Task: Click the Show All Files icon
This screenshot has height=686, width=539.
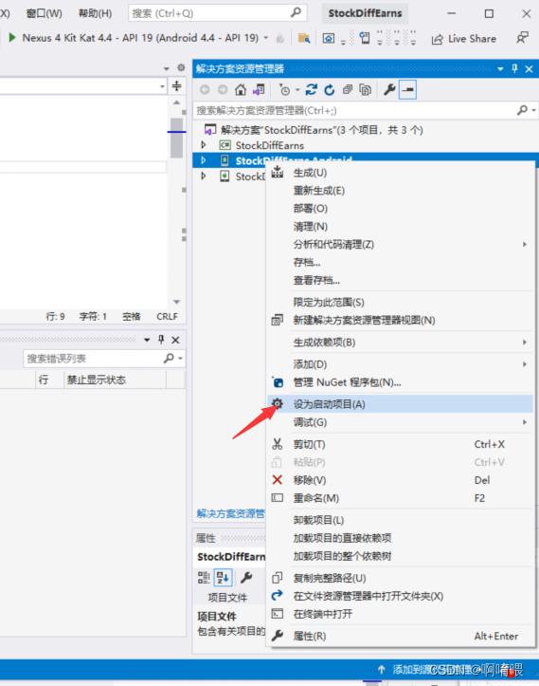Action: click(365, 90)
